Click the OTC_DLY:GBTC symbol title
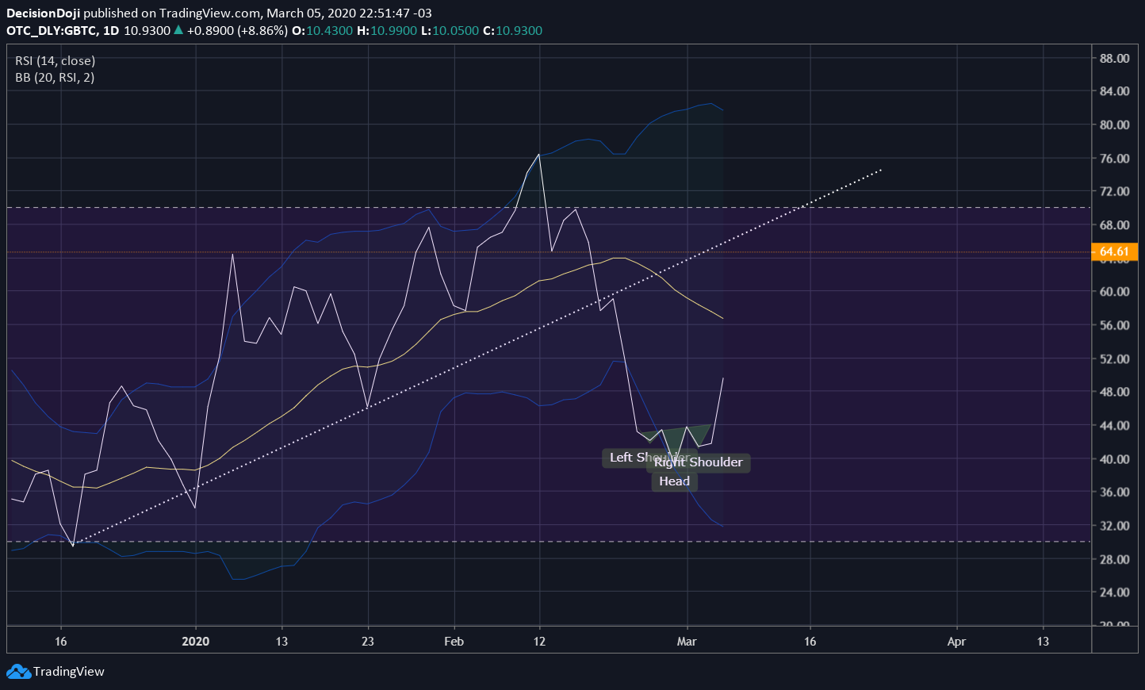Image resolution: width=1145 pixels, height=690 pixels. pos(52,31)
